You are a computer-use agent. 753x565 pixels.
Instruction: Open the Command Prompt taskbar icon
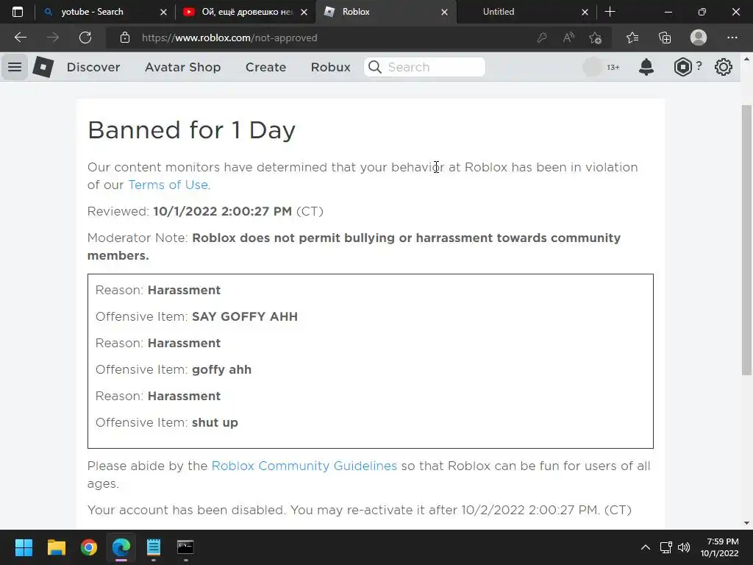[x=185, y=547]
